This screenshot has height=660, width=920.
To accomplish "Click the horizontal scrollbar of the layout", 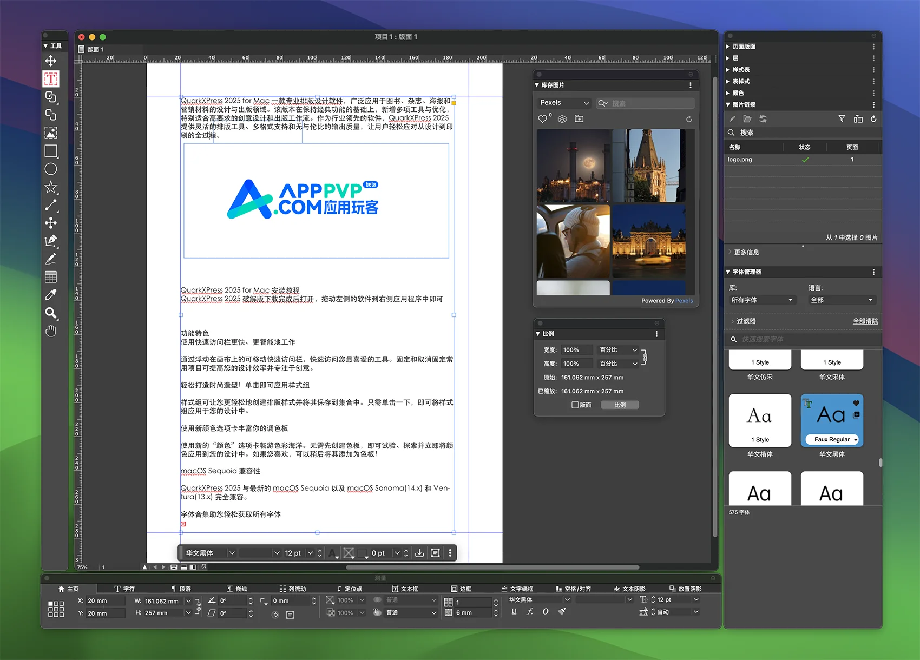I will [x=492, y=567].
